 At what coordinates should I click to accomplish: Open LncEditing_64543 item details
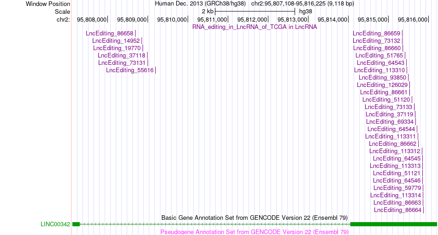tap(381, 63)
